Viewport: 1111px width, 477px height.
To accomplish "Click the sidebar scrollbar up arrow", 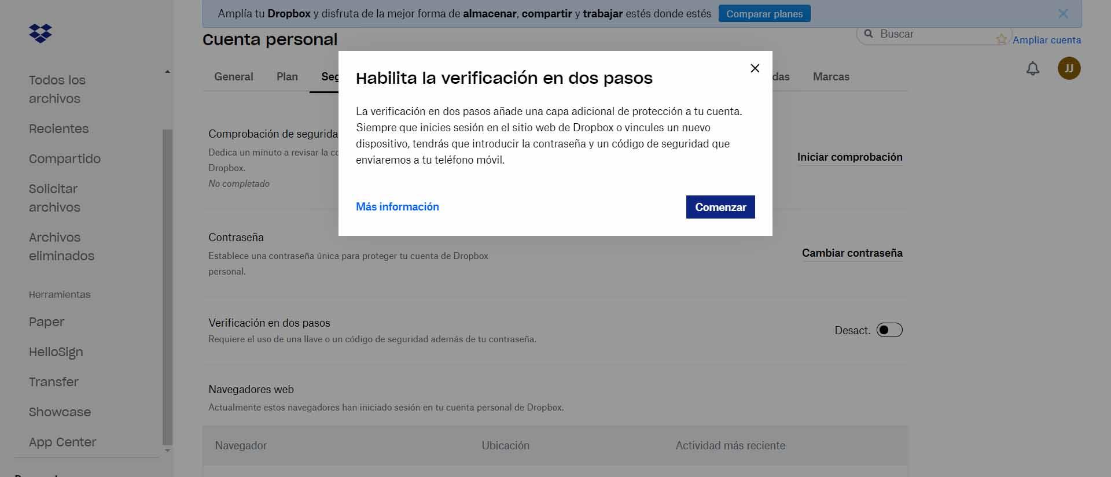I will 167,72.
